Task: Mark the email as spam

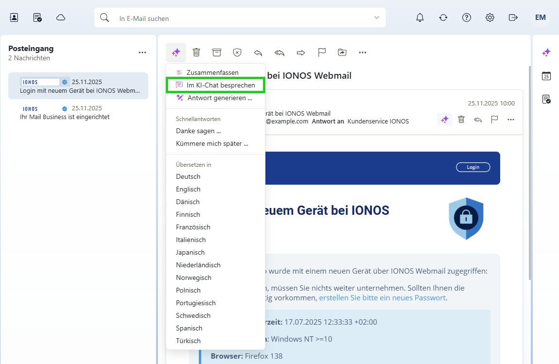Action: 237,52
